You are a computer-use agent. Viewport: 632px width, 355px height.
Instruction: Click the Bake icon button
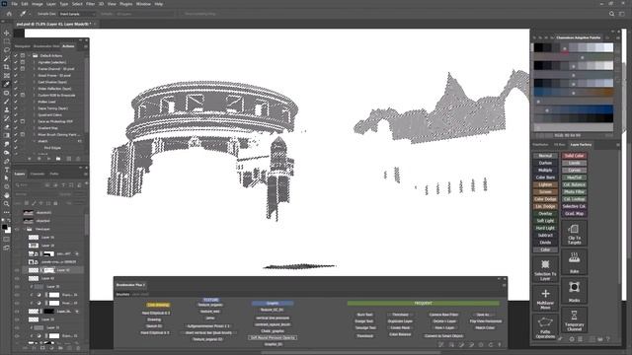(x=574, y=262)
